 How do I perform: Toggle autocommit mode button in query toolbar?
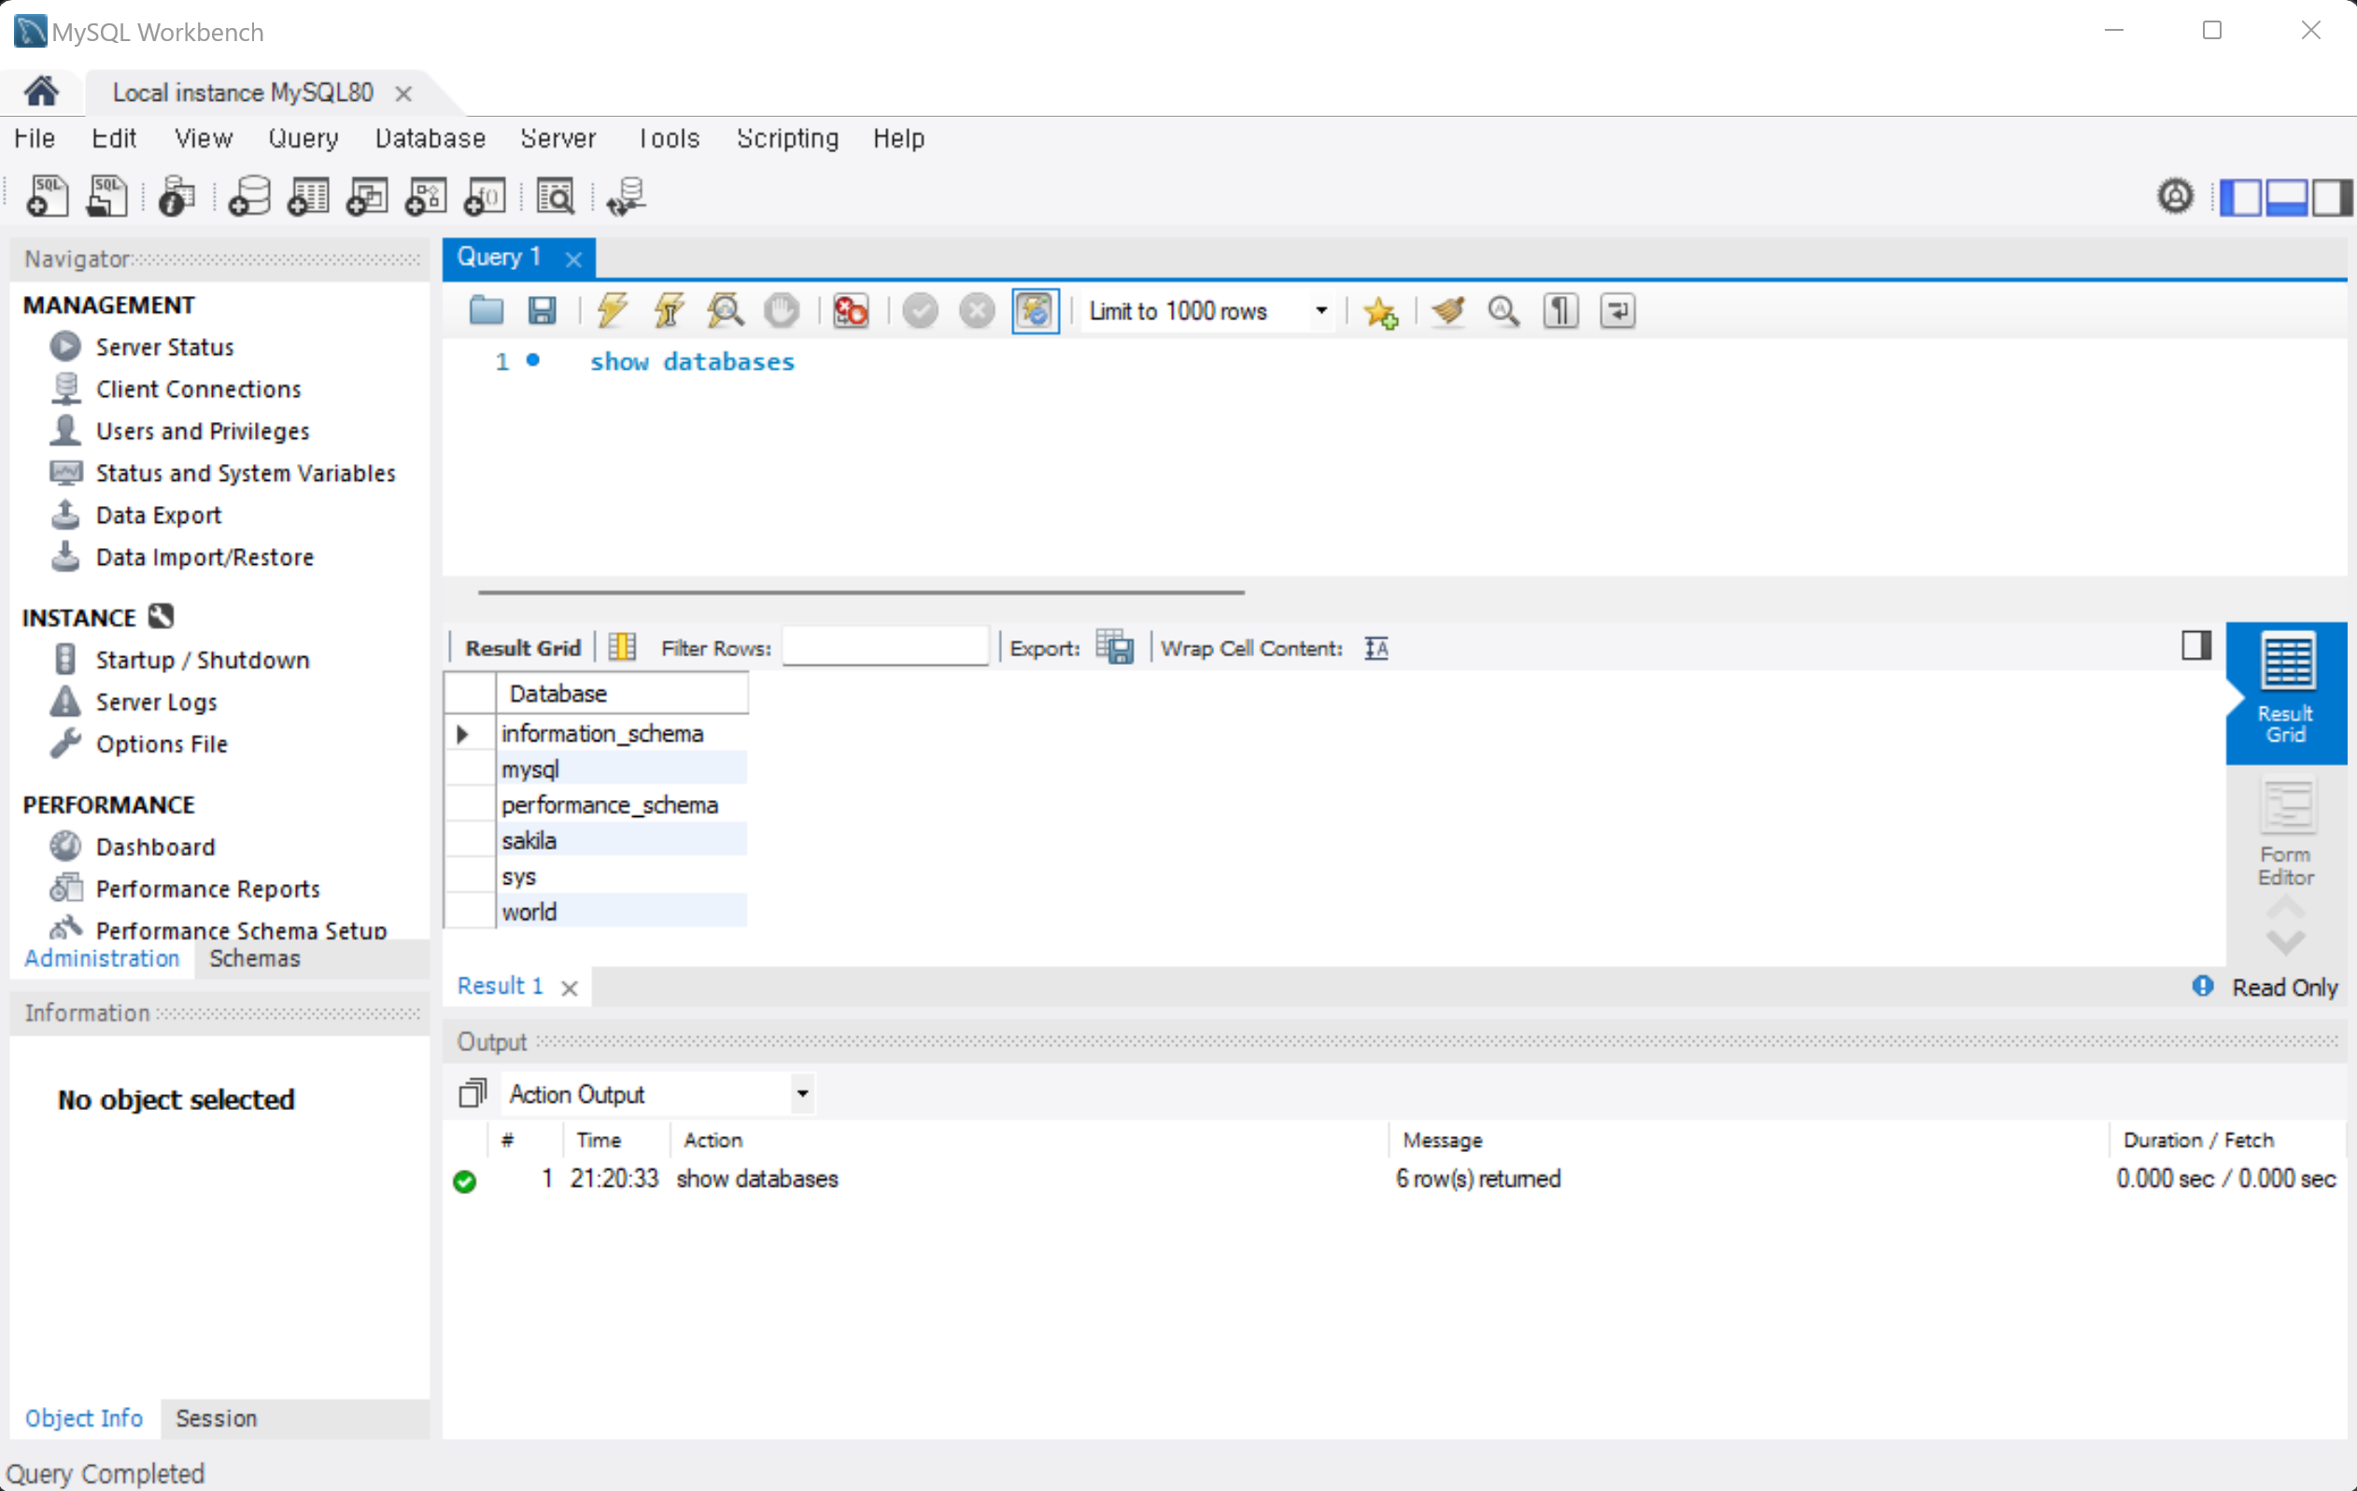click(x=1035, y=311)
